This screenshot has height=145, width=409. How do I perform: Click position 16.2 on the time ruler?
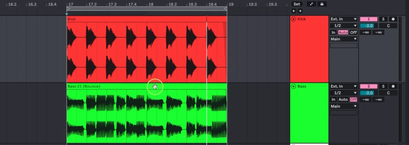pos(12,4)
